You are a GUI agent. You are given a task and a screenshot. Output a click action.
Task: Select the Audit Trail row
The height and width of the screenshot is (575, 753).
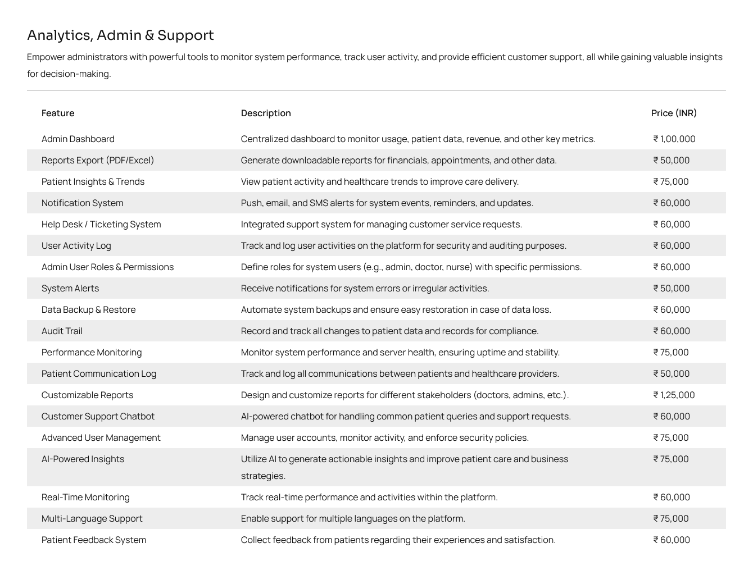pyautogui.click(x=376, y=331)
